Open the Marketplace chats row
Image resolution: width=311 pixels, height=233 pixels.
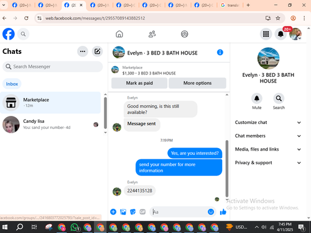[x=50, y=102]
